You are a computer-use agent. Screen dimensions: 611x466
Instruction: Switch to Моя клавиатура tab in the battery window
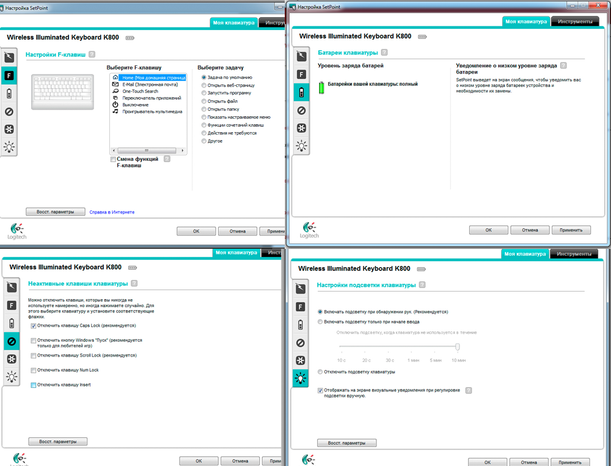point(526,21)
